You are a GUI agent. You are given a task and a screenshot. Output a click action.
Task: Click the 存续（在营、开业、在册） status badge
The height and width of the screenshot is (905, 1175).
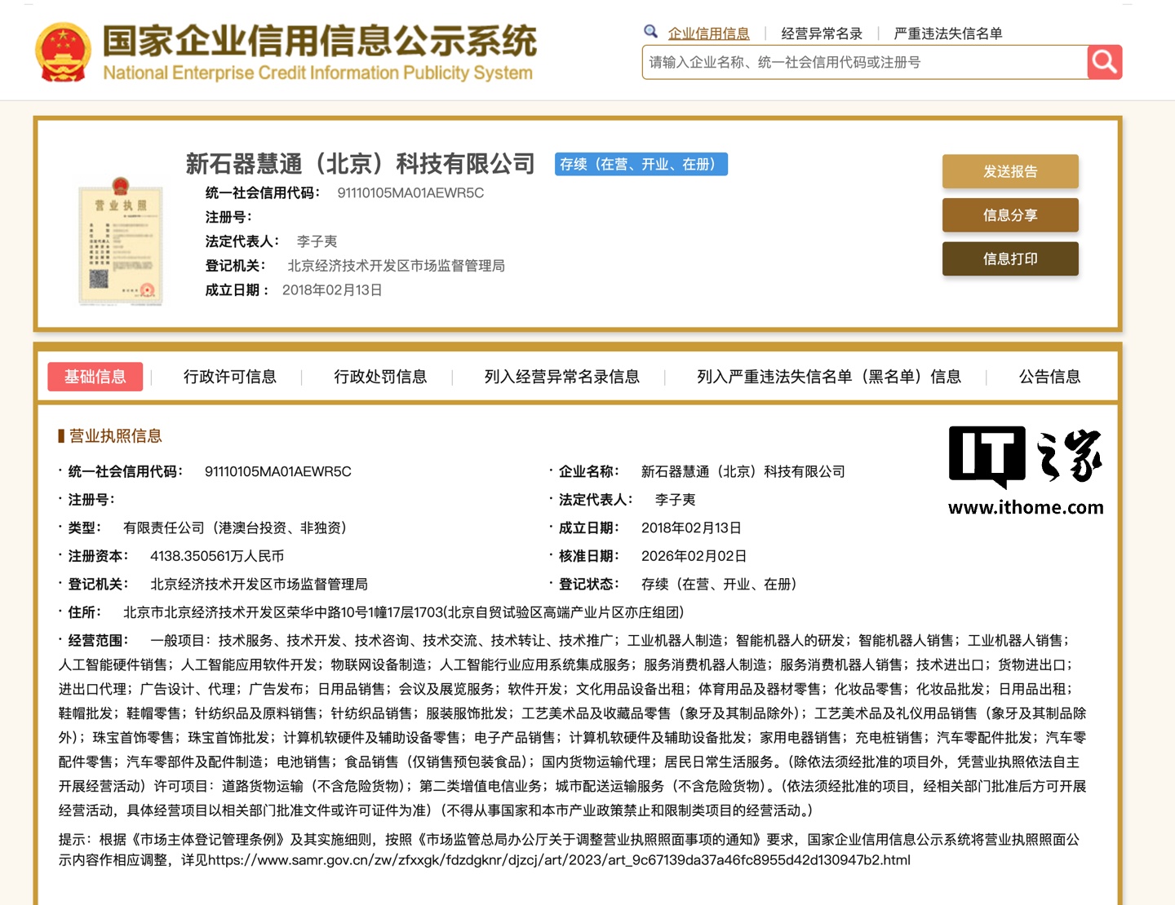click(641, 164)
